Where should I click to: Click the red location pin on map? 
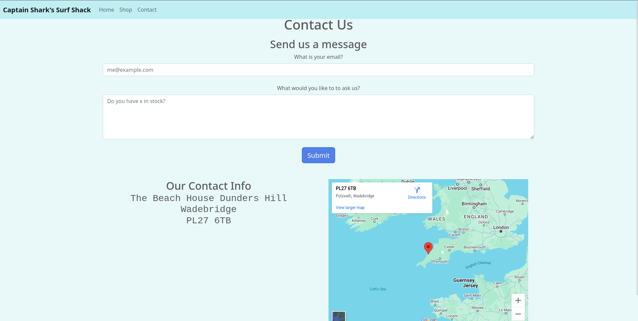coord(428,248)
